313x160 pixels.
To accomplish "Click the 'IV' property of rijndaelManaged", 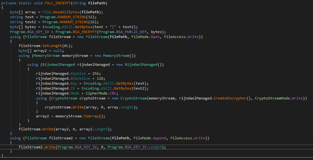I will [73, 88].
